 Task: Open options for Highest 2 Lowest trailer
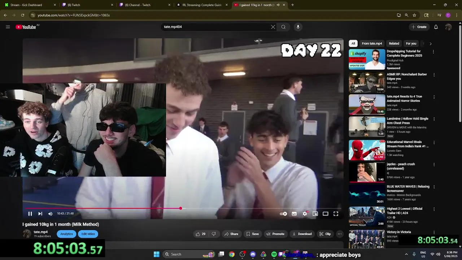pyautogui.click(x=434, y=209)
